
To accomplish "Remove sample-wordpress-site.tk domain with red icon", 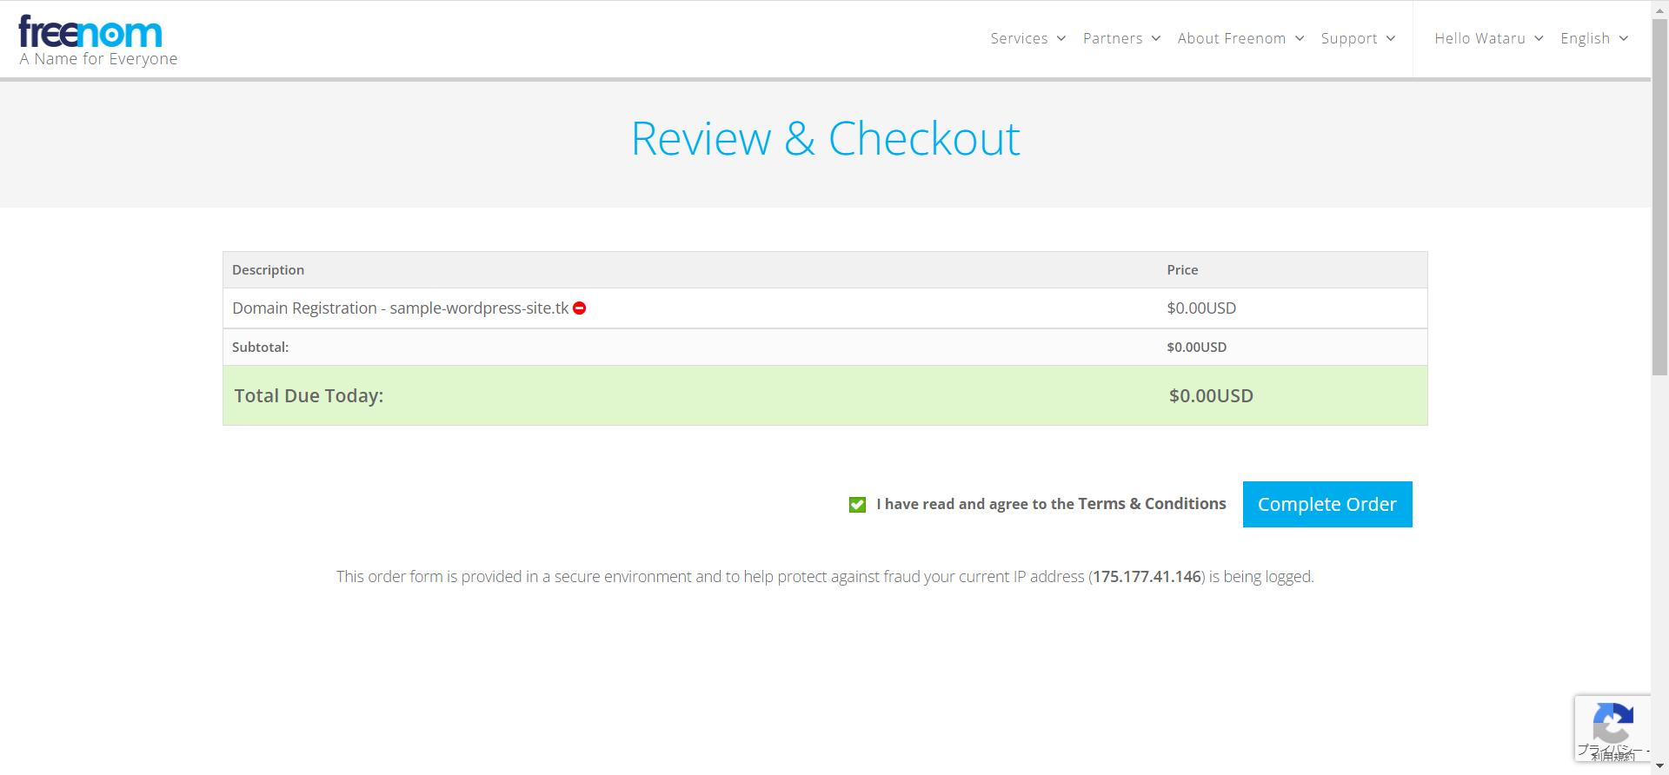I will pyautogui.click(x=580, y=308).
